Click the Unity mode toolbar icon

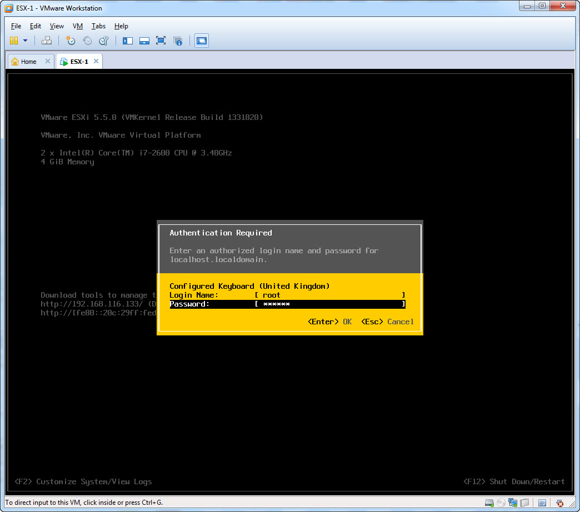(178, 41)
